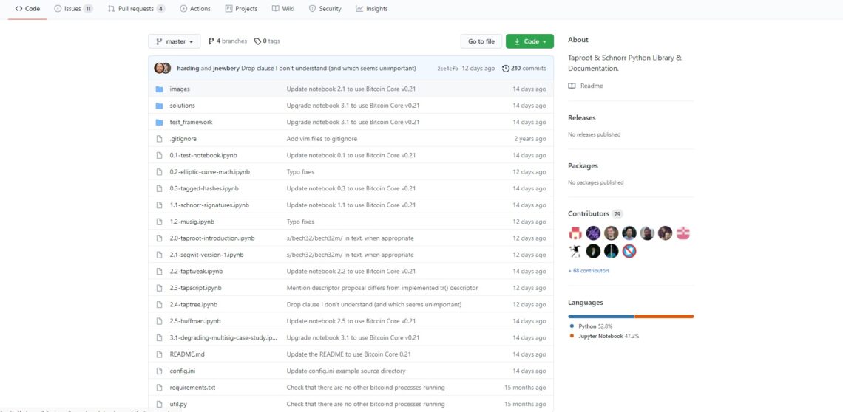Open the solutions folder
This screenshot has height=412, width=843.
pos(182,106)
